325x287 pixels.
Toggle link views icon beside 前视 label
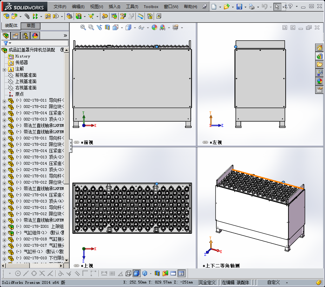tap(77, 142)
